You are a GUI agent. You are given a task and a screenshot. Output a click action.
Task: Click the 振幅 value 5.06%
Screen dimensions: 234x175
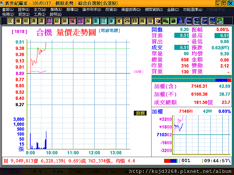pyautogui.click(x=223, y=30)
